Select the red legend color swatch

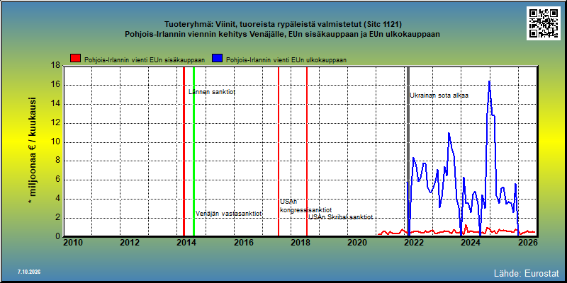tap(76, 59)
